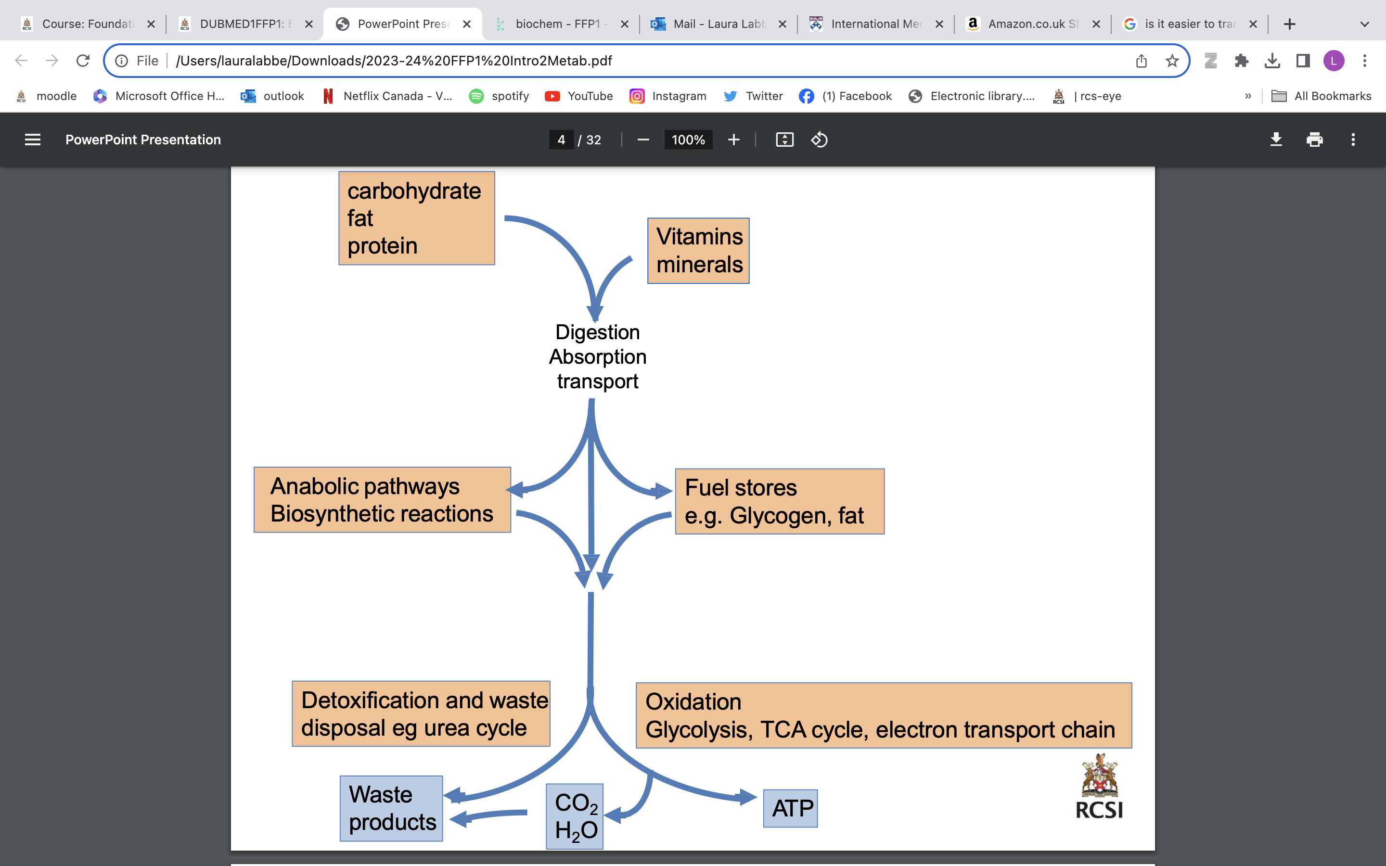Open the share icon in the address bar
This screenshot has height=866, width=1386.
[1142, 60]
